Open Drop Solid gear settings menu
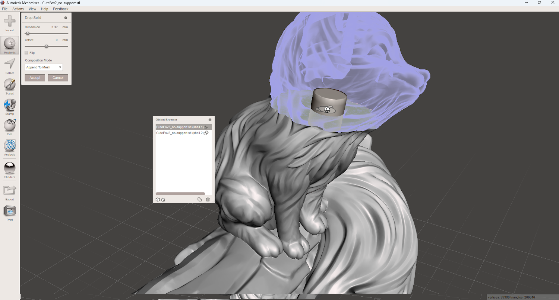Viewport: 559px width, 300px height. (x=66, y=18)
